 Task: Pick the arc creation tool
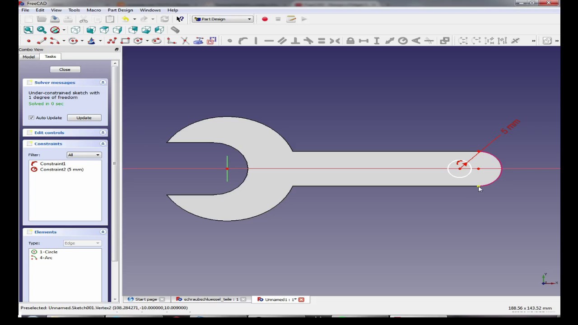54,41
